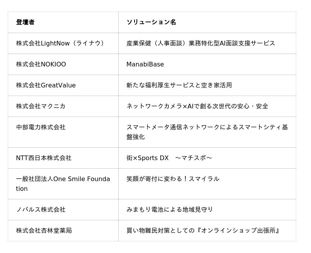Viewport: 311px width, 253px height.
Task: Click the 笑顔が寄付に変わる！スマイラル cell
Action: 173,179
